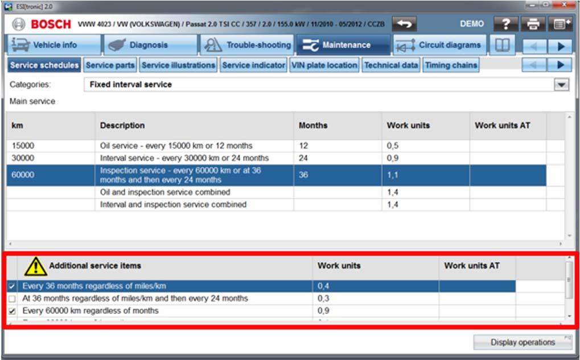Open the Service indicator sub-tab
Screen dimensions: 580x360
tap(253, 65)
